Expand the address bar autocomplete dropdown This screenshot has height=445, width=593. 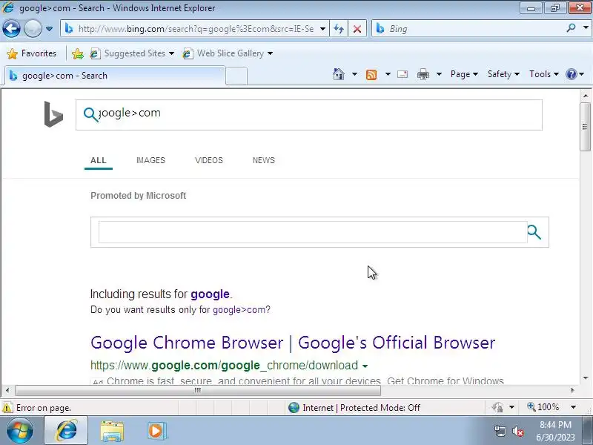(322, 29)
